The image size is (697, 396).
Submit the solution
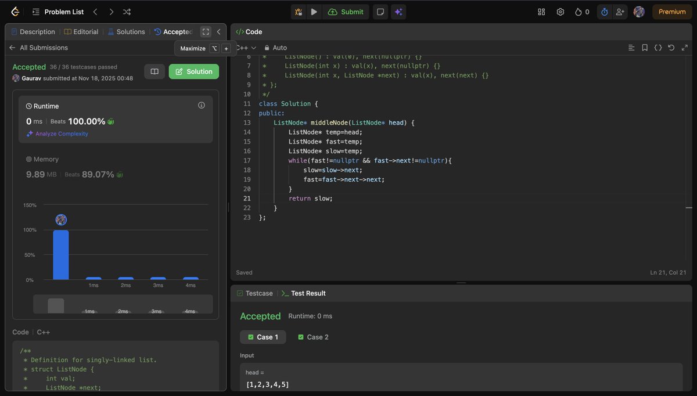(346, 12)
